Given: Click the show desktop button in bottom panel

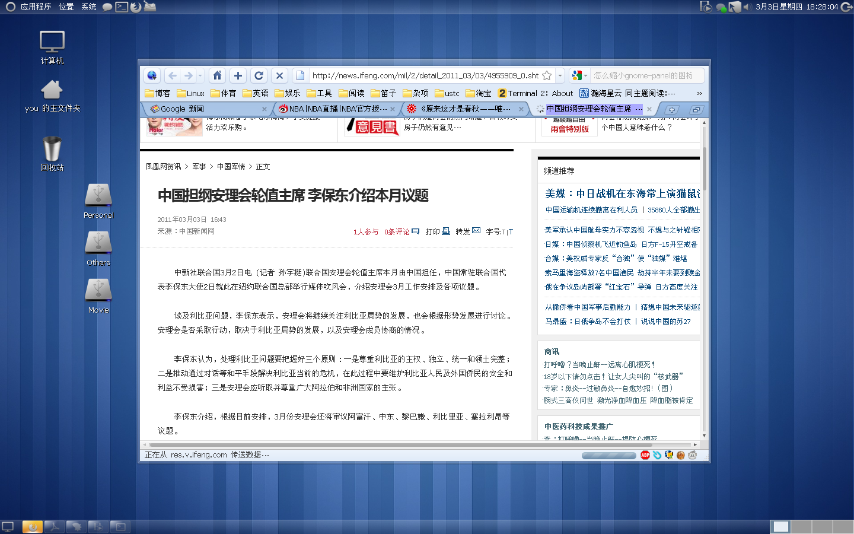Looking at the screenshot, I should pos(8,526).
